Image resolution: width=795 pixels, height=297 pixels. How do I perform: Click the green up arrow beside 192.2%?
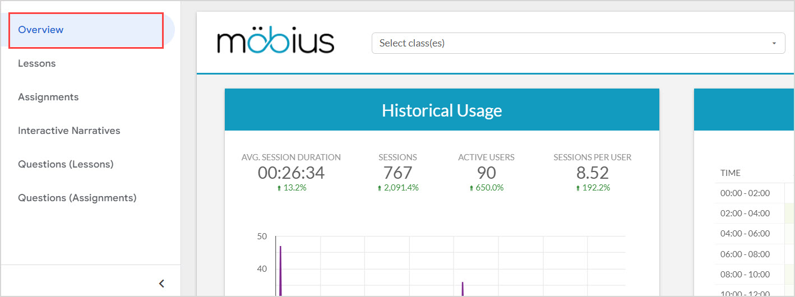578,188
